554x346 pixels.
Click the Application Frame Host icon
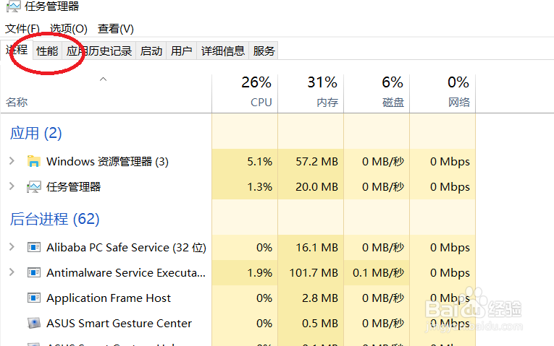(33, 298)
